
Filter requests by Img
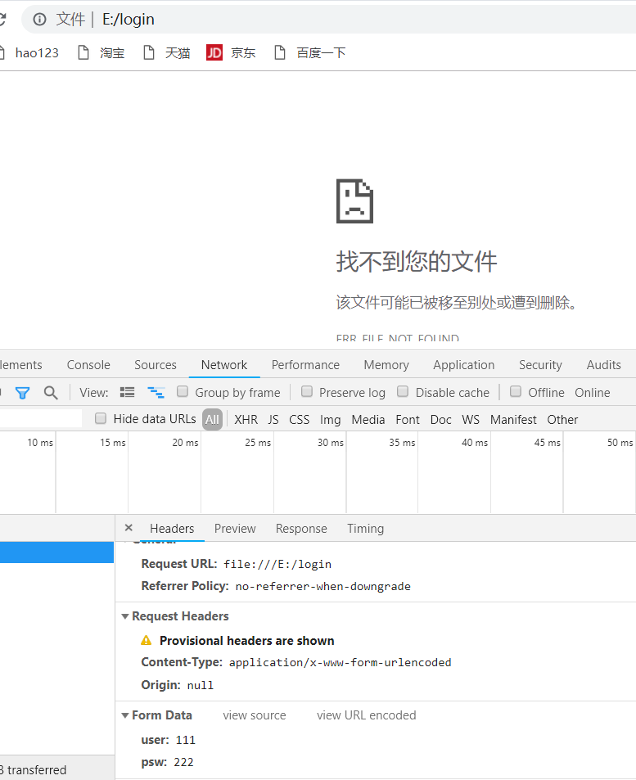pyautogui.click(x=331, y=419)
